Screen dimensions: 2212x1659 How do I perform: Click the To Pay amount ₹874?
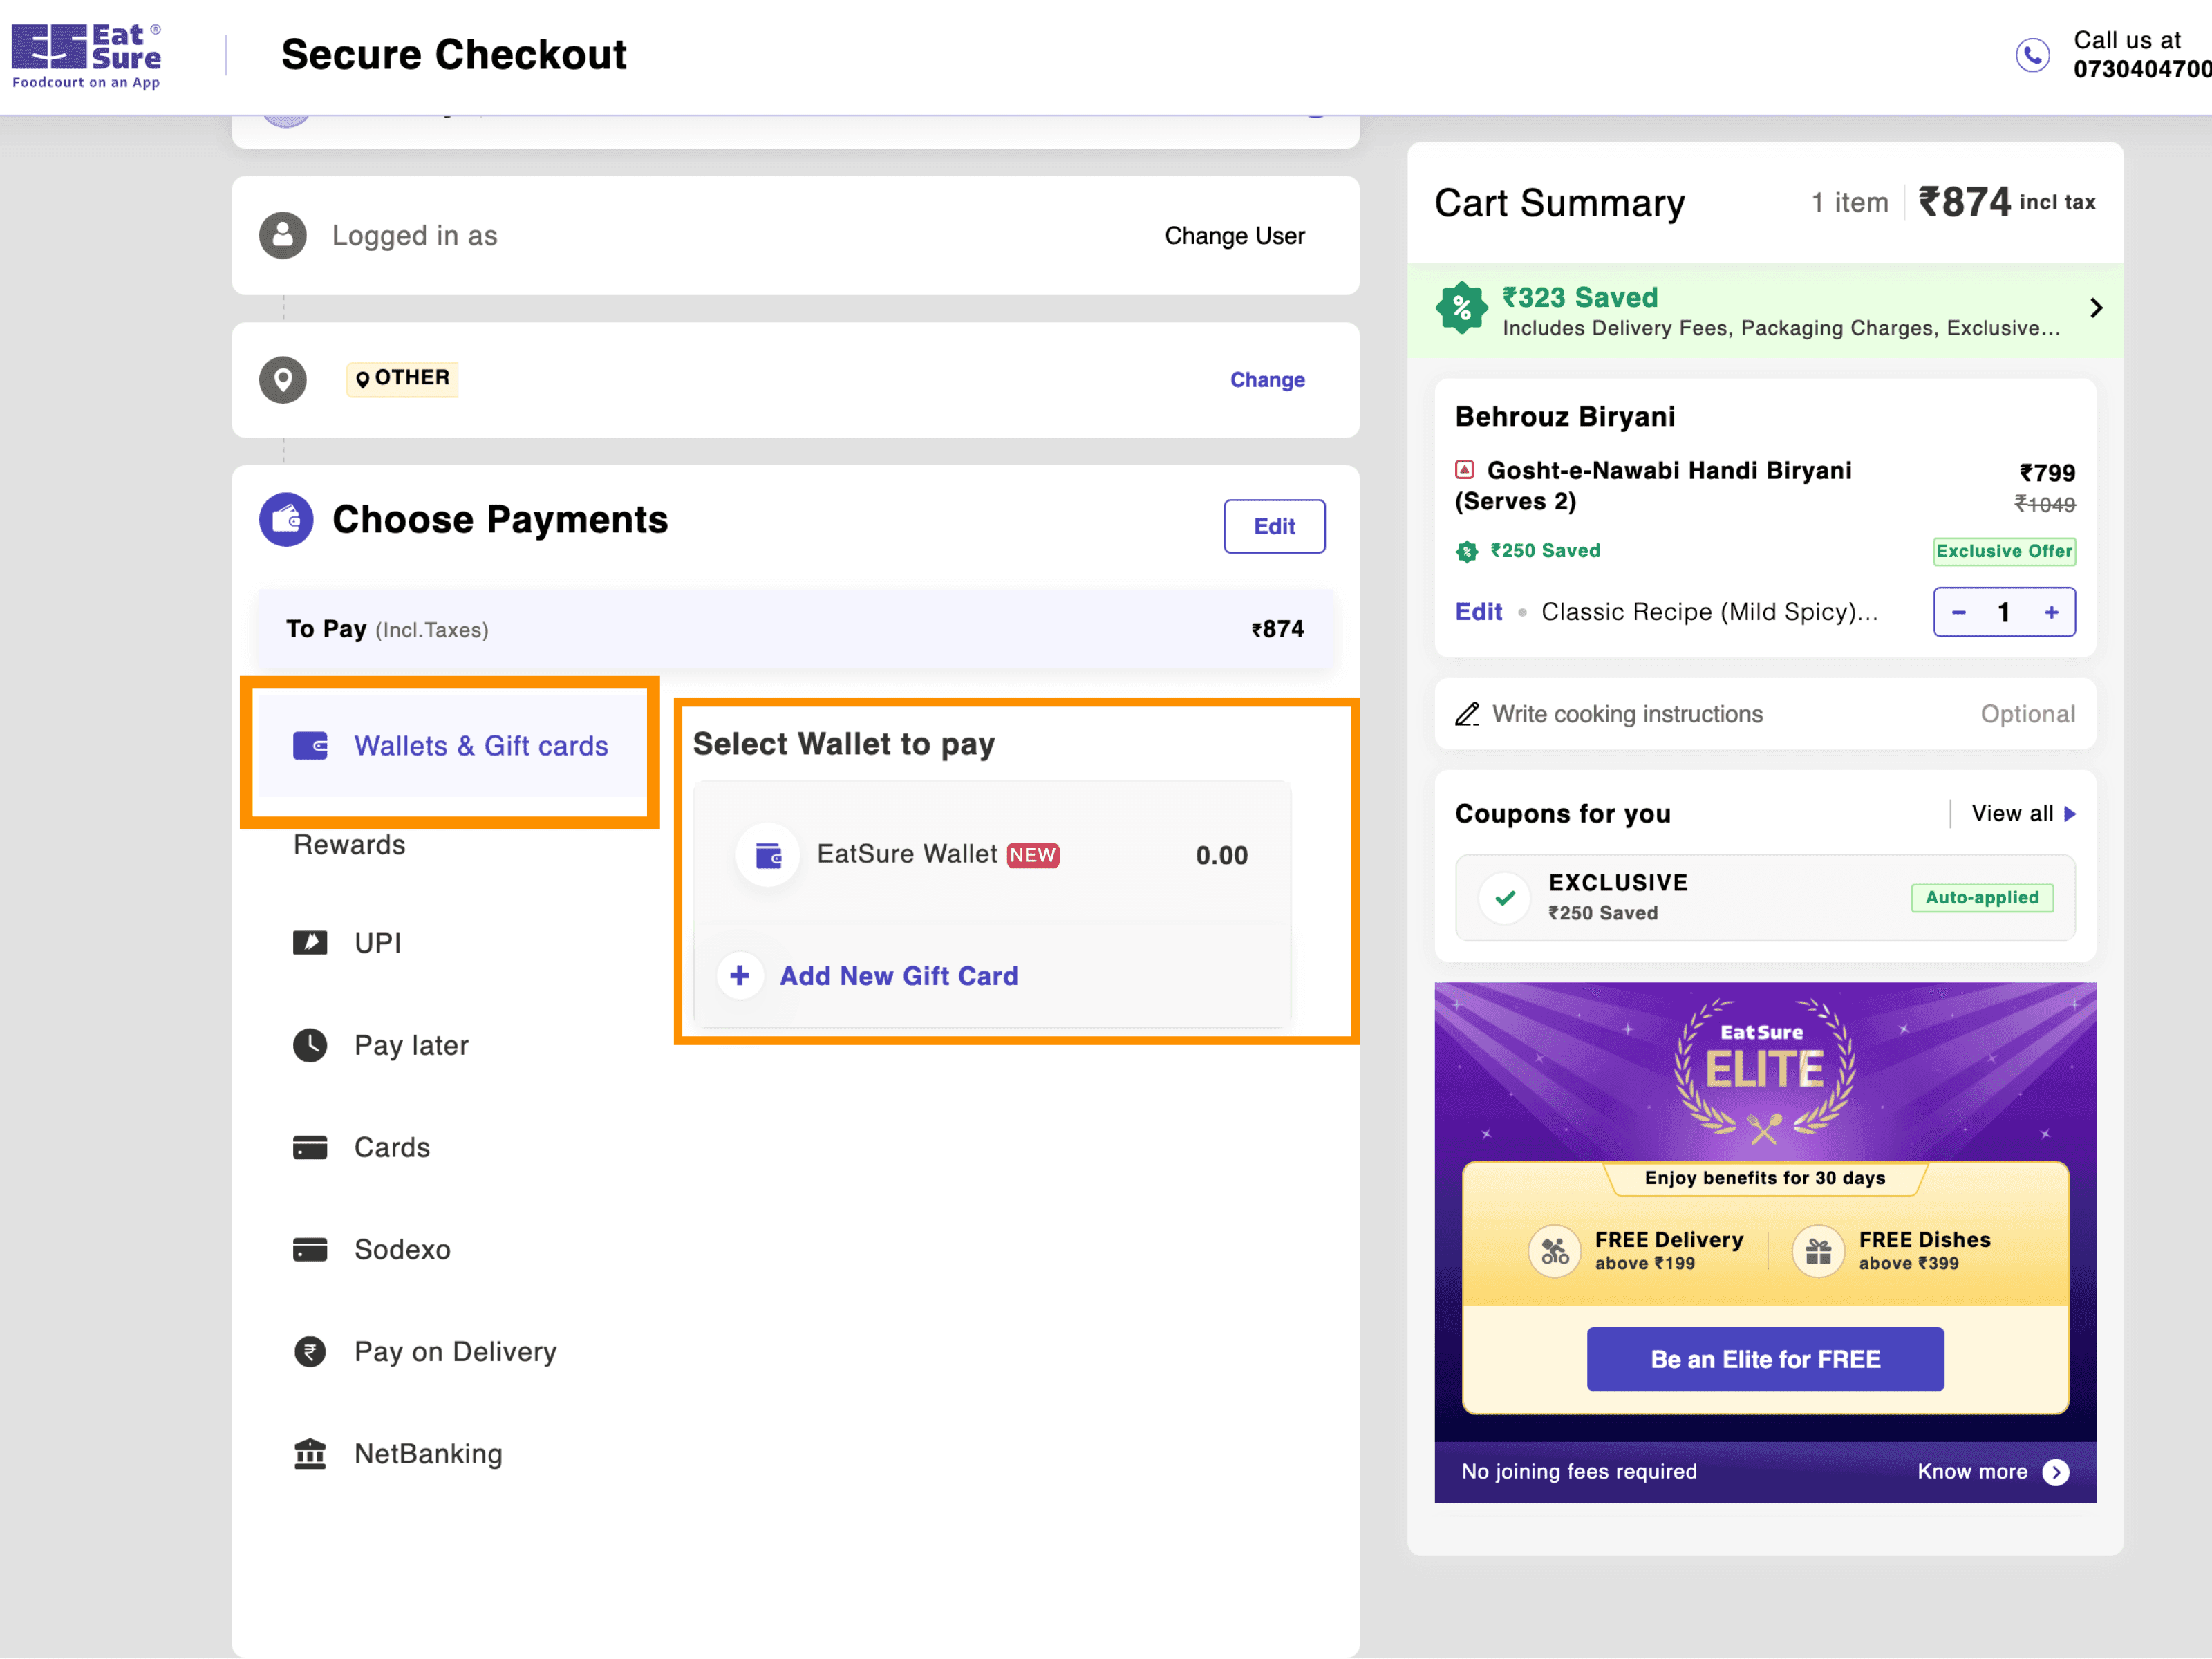pyautogui.click(x=1277, y=629)
